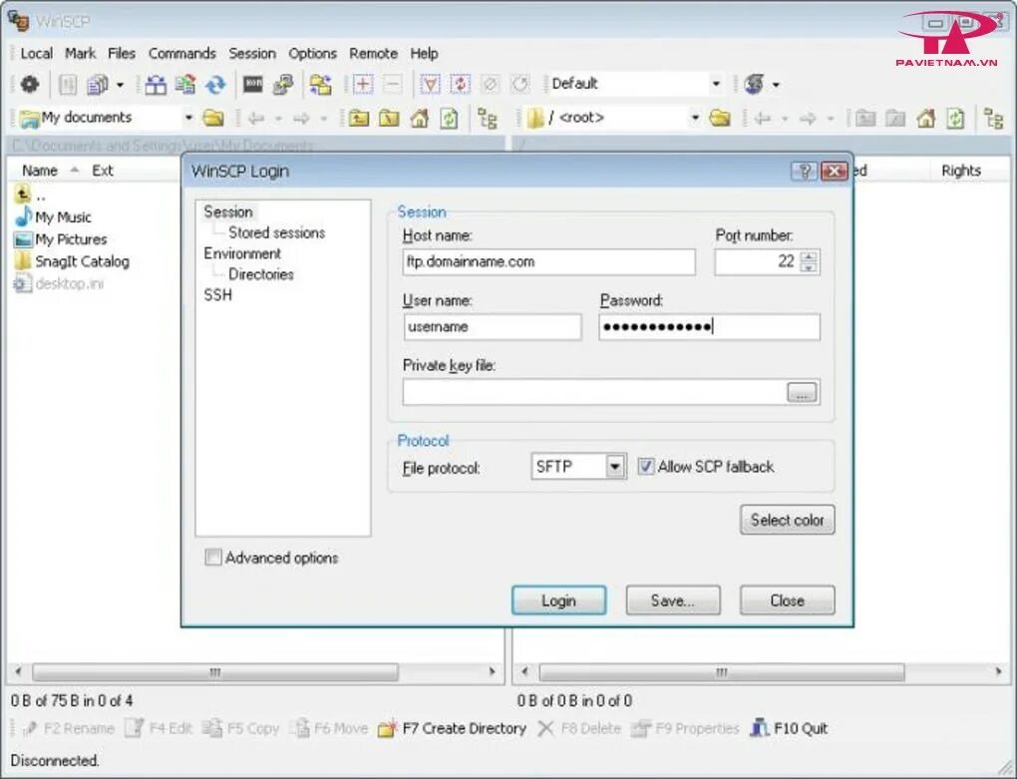Go to local root directory icon

[x=389, y=118]
